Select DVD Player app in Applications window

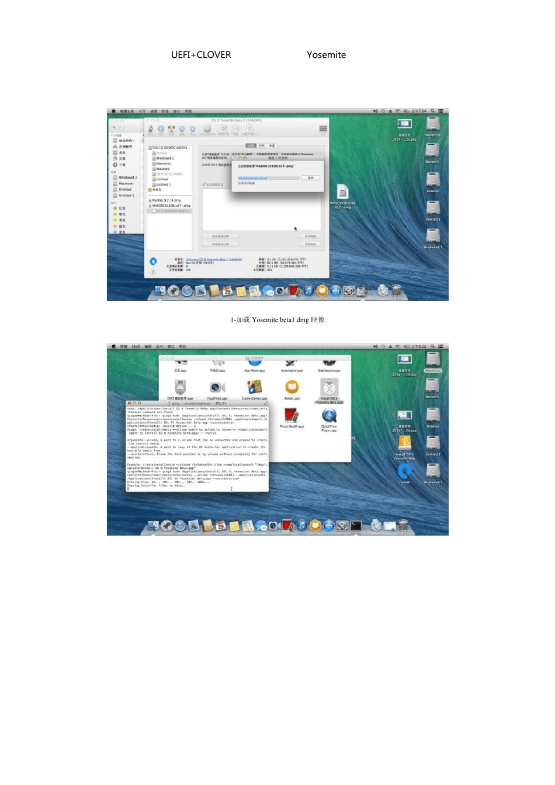tap(180, 390)
